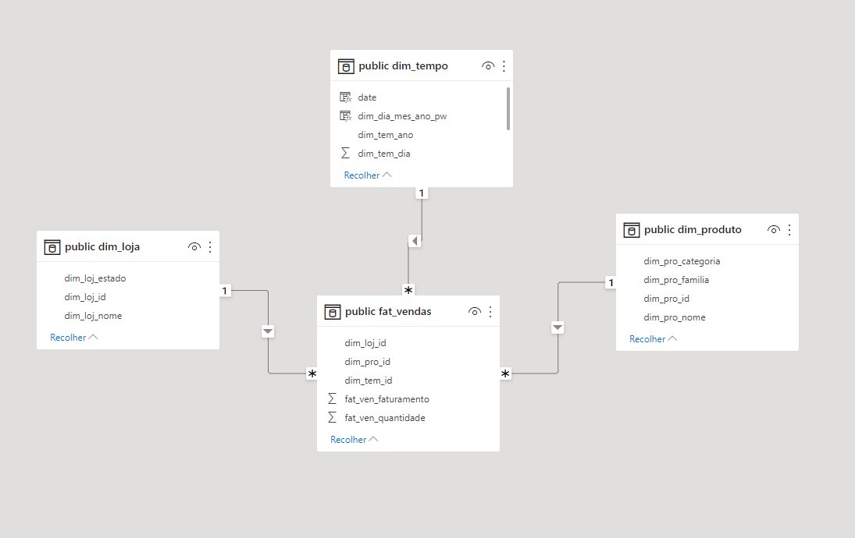Toggle visibility of the dim_produto table
This screenshot has width=855, height=538.
pos(773,230)
